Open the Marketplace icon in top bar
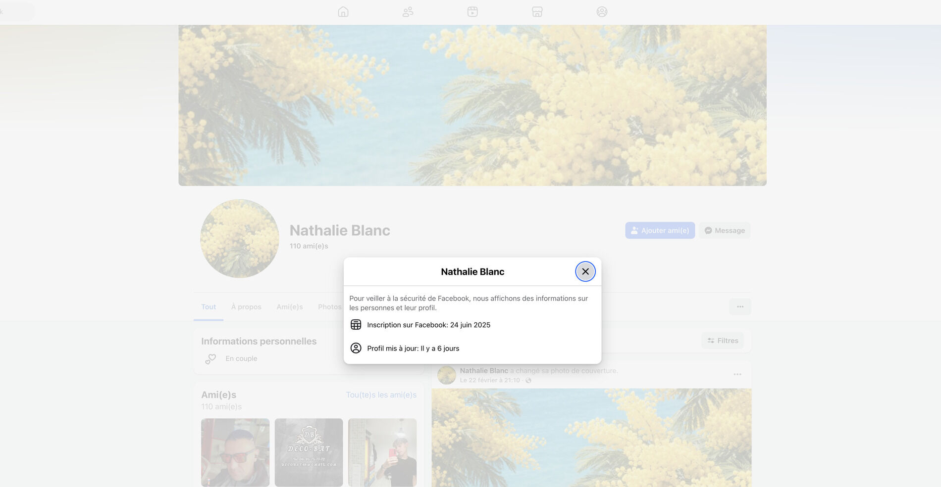 [x=537, y=12]
